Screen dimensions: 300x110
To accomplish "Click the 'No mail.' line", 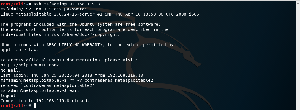I will tap(10, 70).
